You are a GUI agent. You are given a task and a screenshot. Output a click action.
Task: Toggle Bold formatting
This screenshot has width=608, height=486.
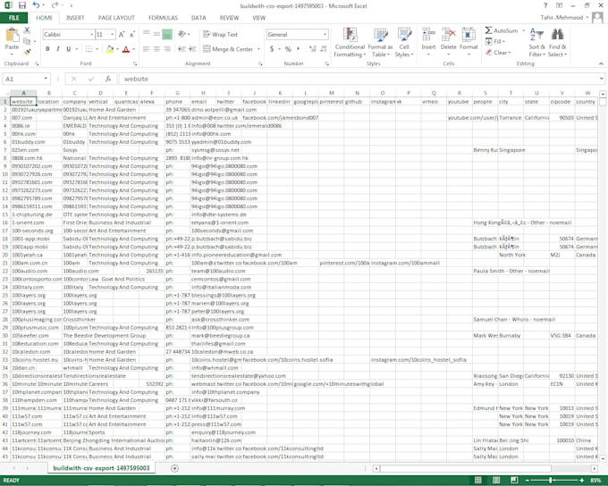(x=47, y=49)
